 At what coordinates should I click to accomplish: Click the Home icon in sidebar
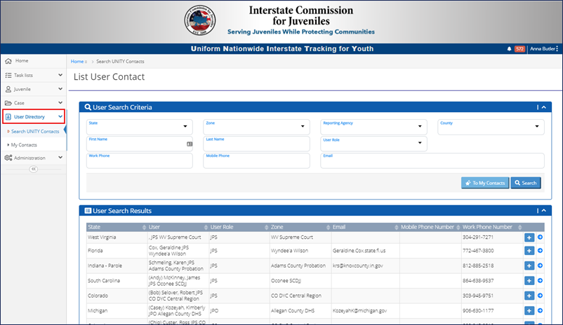(8, 61)
